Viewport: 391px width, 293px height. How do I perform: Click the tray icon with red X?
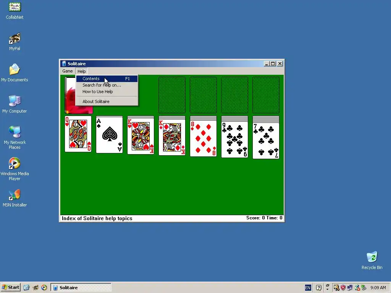(x=357, y=288)
